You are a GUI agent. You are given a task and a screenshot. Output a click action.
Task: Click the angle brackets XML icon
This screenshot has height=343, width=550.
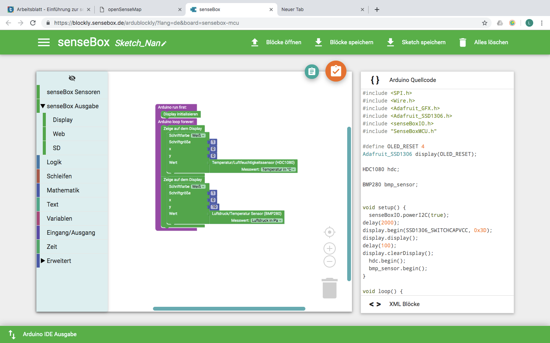tap(375, 304)
